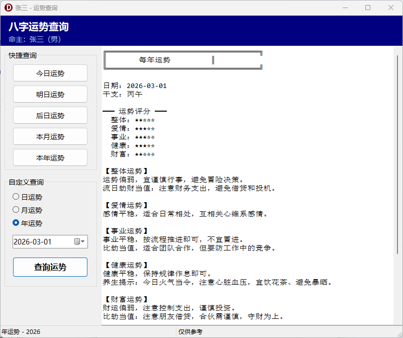Click the 仅供参考 status bar text
This screenshot has height=338, width=403.
point(190,329)
